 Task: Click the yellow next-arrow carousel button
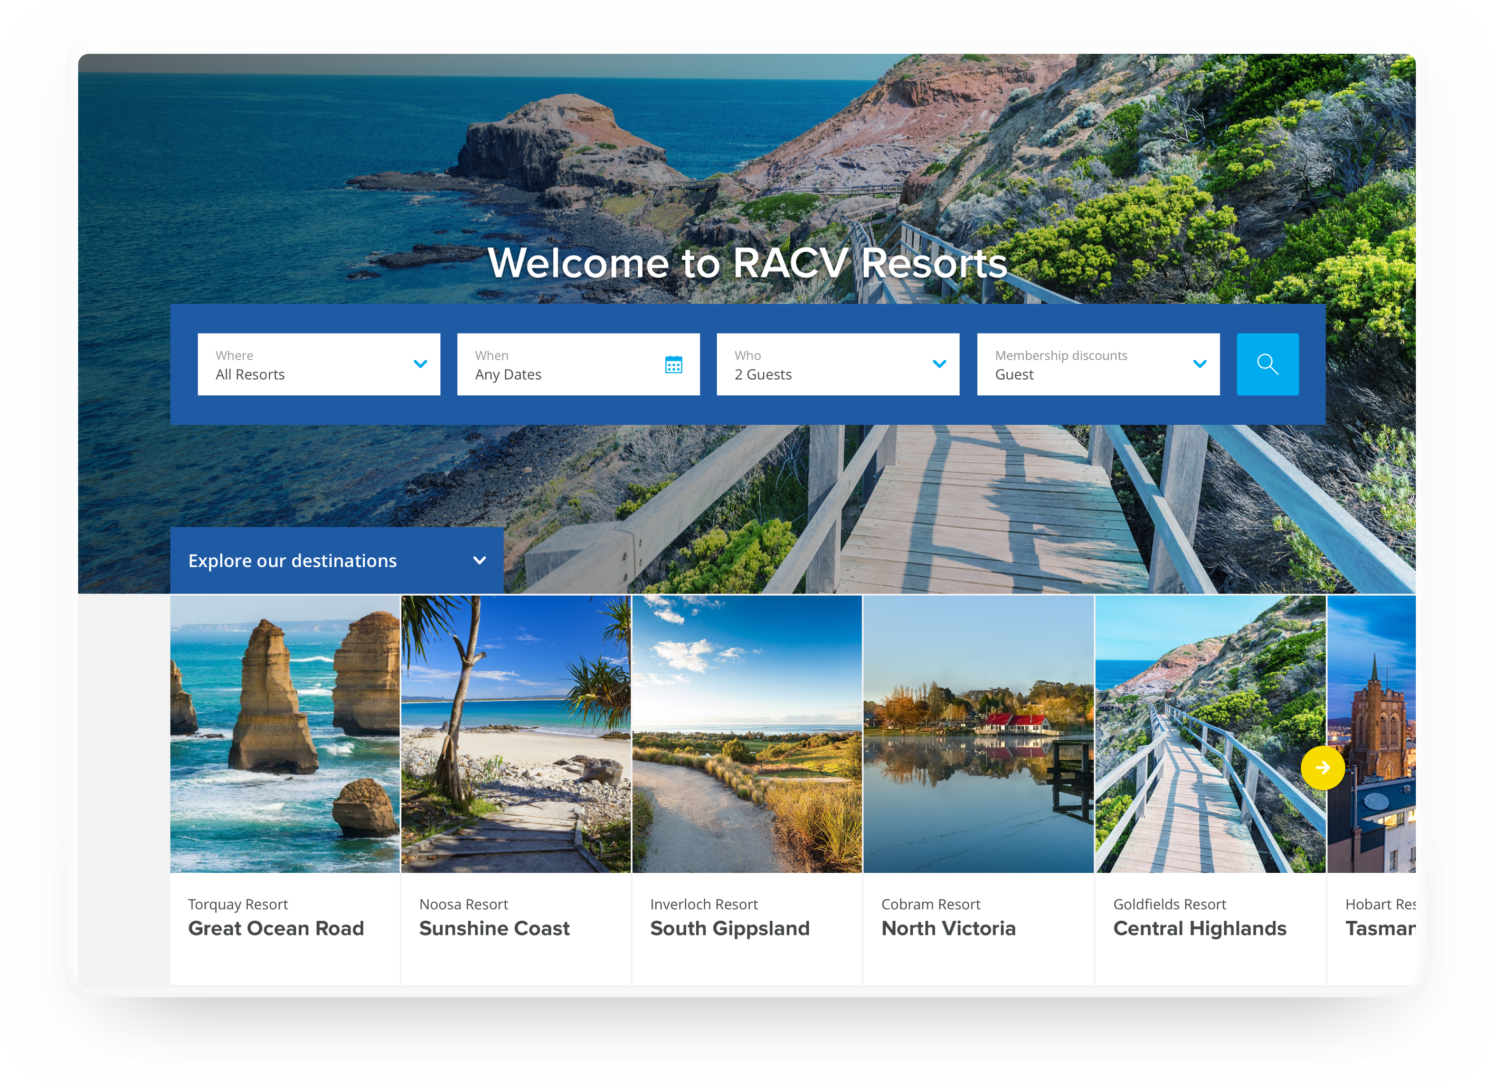click(x=1322, y=767)
